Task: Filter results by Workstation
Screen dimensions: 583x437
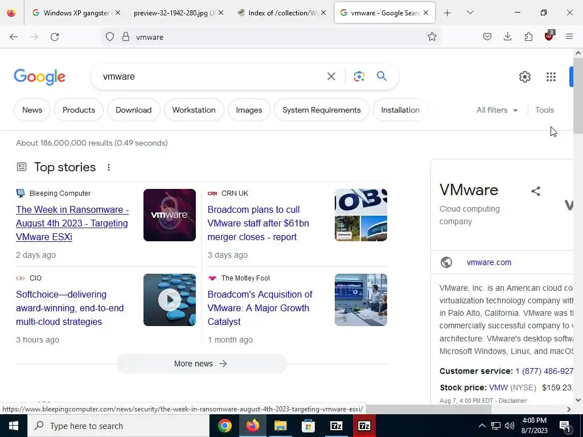Action: point(194,110)
